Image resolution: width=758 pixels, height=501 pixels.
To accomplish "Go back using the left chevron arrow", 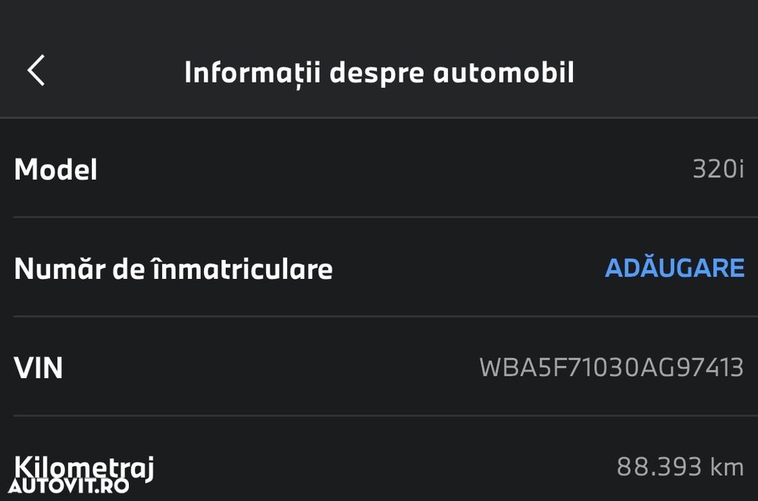I will [36, 70].
